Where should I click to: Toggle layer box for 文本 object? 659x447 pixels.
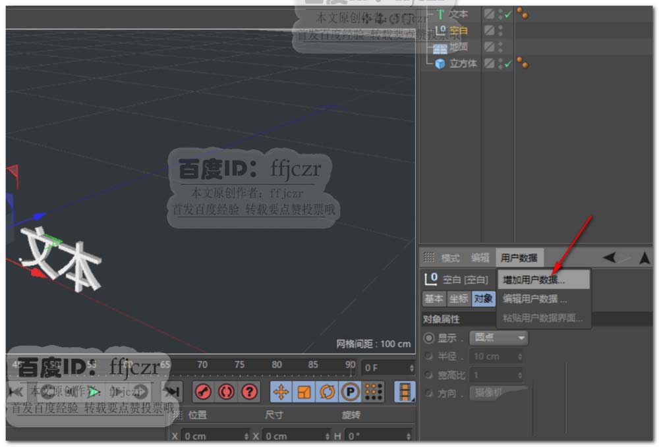[x=489, y=14]
